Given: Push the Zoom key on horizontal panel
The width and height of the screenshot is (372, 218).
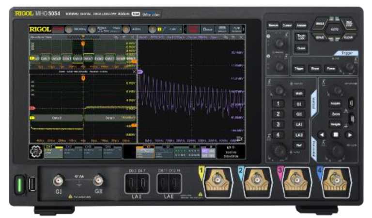Looking at the screenshot, I should (336, 114).
